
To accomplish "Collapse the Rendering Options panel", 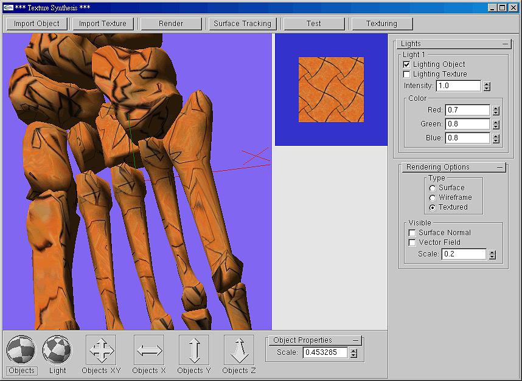I will [499, 167].
